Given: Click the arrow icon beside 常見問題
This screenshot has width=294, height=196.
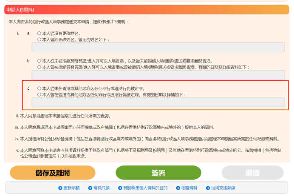Looking at the screenshot, I should pyautogui.click(x=90, y=188).
